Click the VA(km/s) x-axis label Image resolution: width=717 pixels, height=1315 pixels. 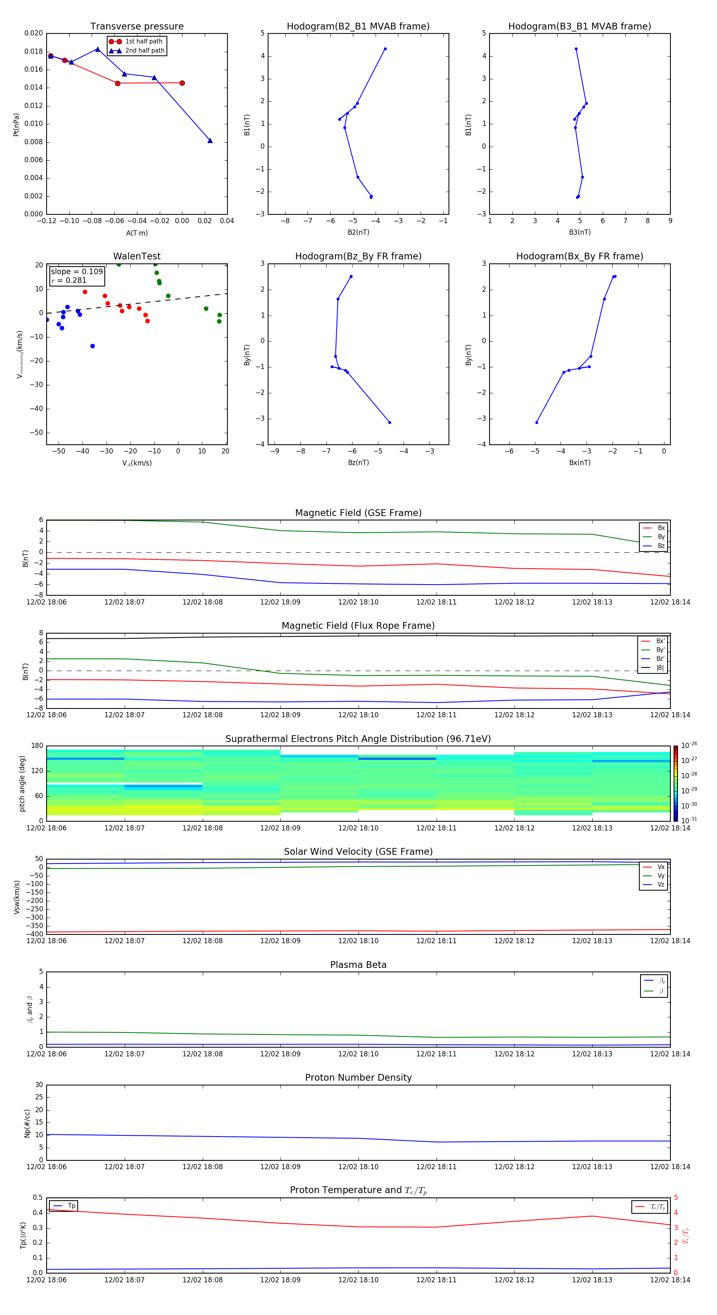tap(137, 463)
